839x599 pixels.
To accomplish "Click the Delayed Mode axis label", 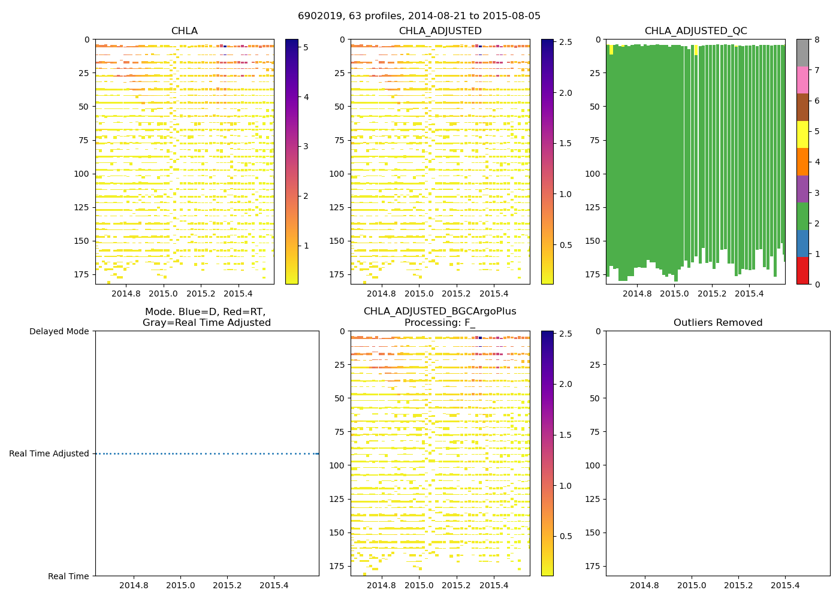I will tap(59, 331).
